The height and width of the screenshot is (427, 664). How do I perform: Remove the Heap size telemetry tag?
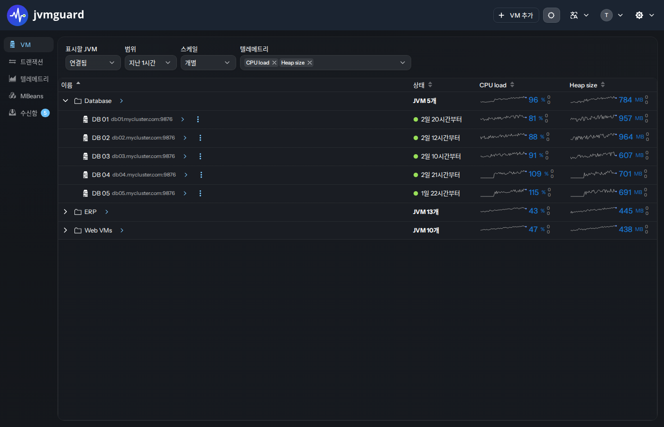coord(310,63)
